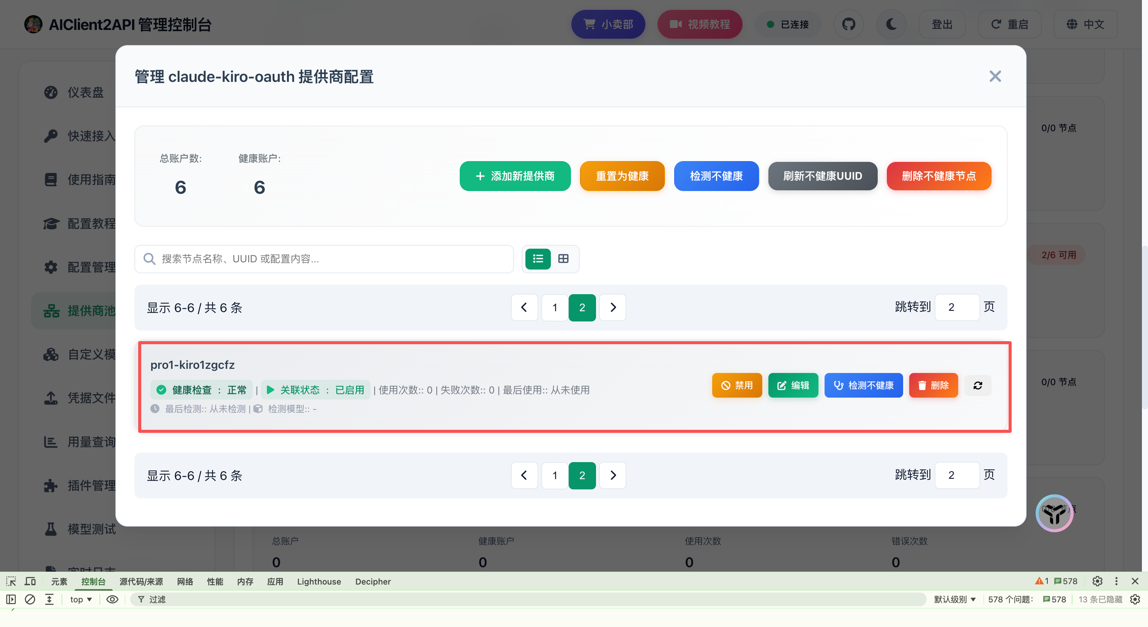Open DevTools three-dot more menu
The image size is (1148, 627).
(x=1116, y=581)
